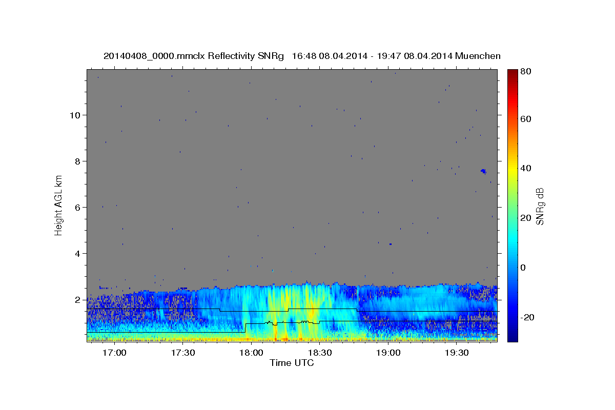Click the colorbar value 80
The height and width of the screenshot is (410, 615).
[525, 72]
